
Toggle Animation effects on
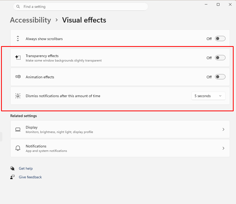220,77
